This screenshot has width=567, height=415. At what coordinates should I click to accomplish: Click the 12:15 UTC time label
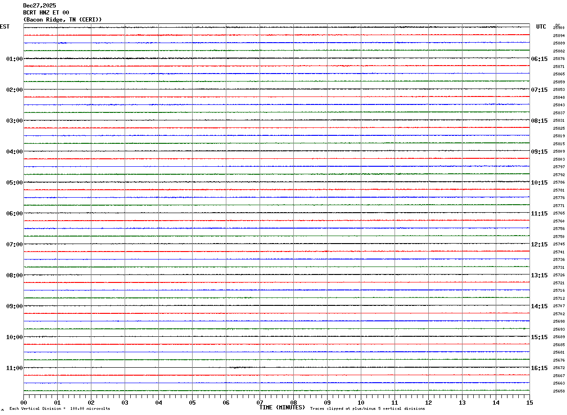(539, 245)
